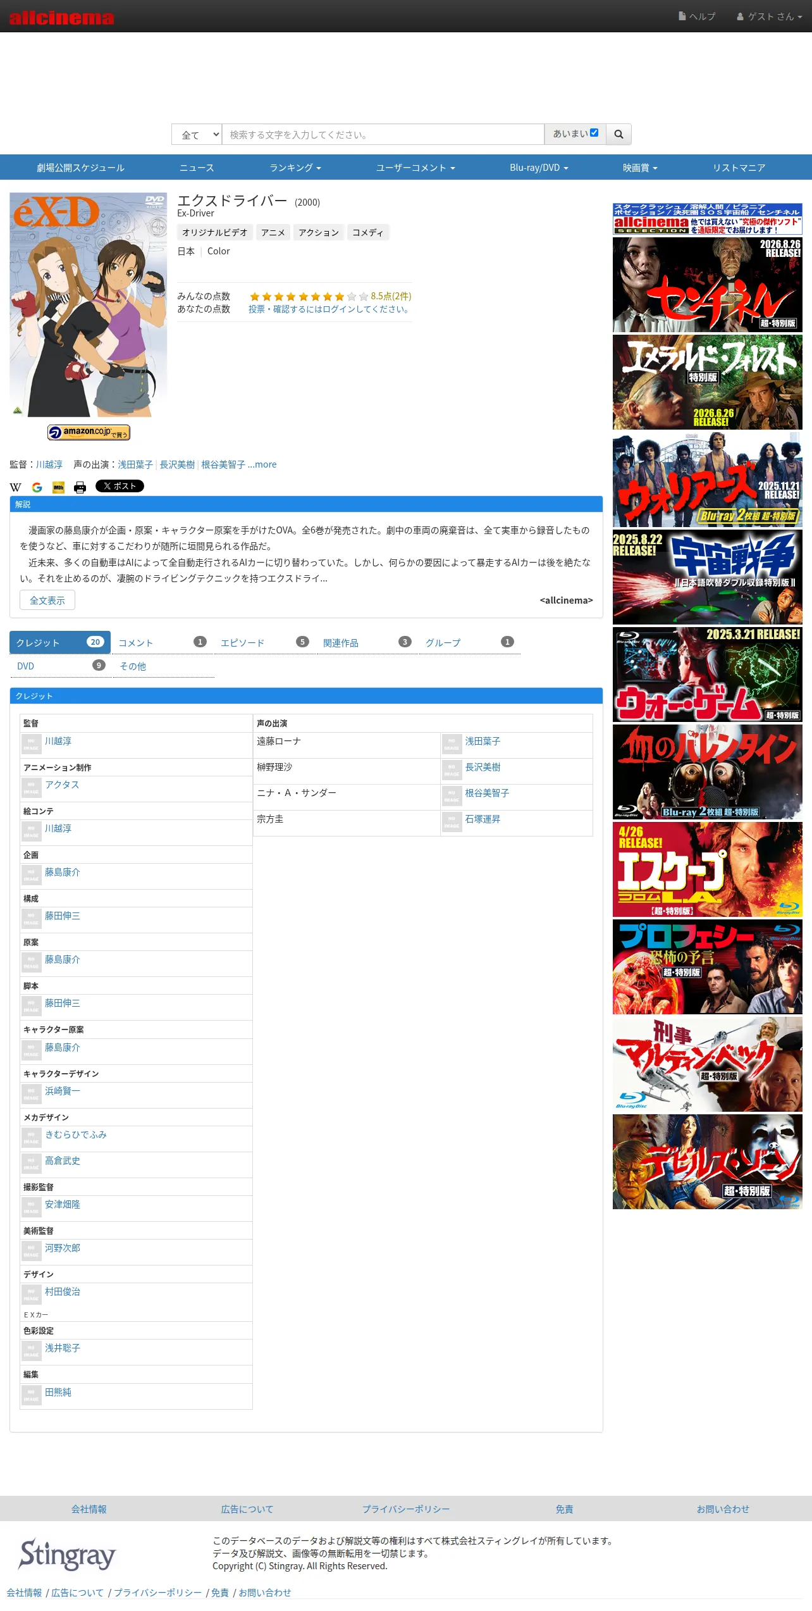Click the search text input field

383,134
